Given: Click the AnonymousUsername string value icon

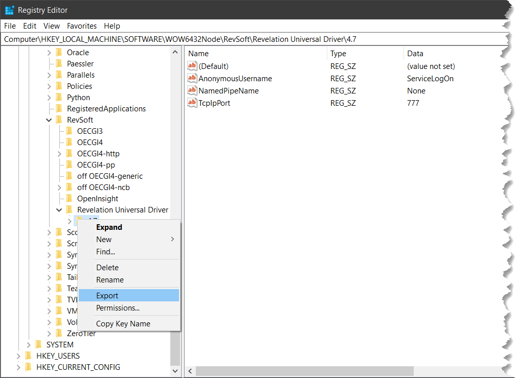Looking at the screenshot, I should [192, 79].
